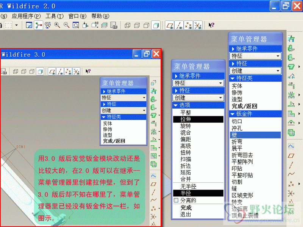Open the 特征 dropdown in Wildfire 3.0 menu manager

[123, 98]
